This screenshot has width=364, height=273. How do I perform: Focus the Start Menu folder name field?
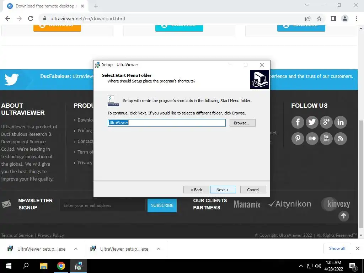(x=166, y=123)
